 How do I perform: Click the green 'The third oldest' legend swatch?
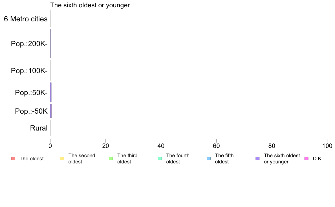coord(111,158)
